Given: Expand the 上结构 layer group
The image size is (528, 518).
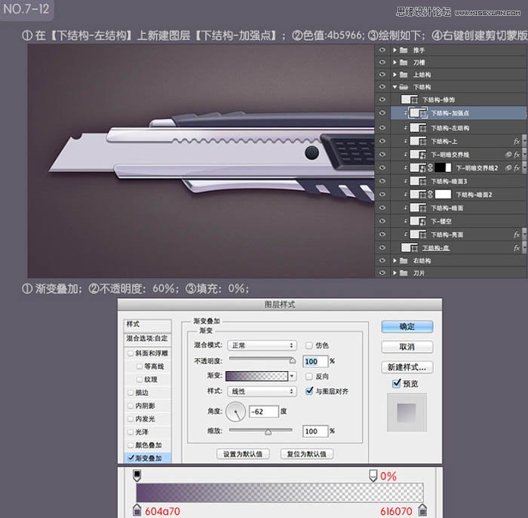Looking at the screenshot, I should pos(394,75).
